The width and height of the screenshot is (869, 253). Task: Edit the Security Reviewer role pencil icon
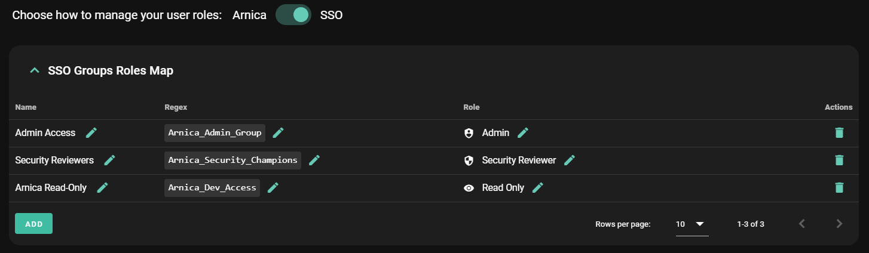pos(570,160)
